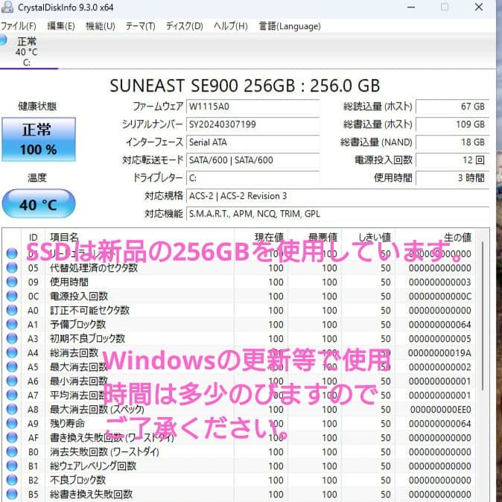Click the ID column header
The width and height of the screenshot is (502, 502).
tap(34, 238)
